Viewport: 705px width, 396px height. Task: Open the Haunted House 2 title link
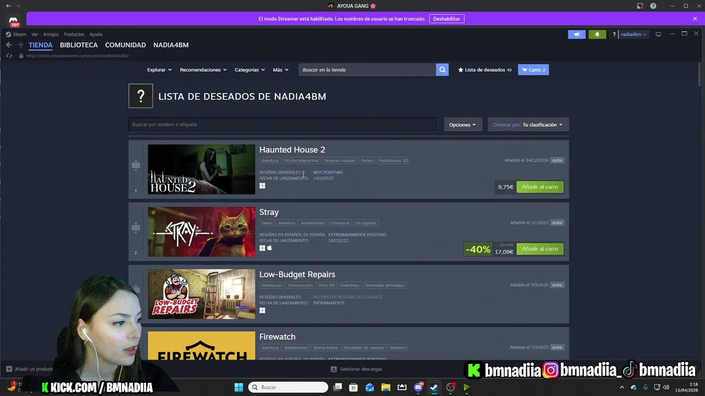pos(292,150)
